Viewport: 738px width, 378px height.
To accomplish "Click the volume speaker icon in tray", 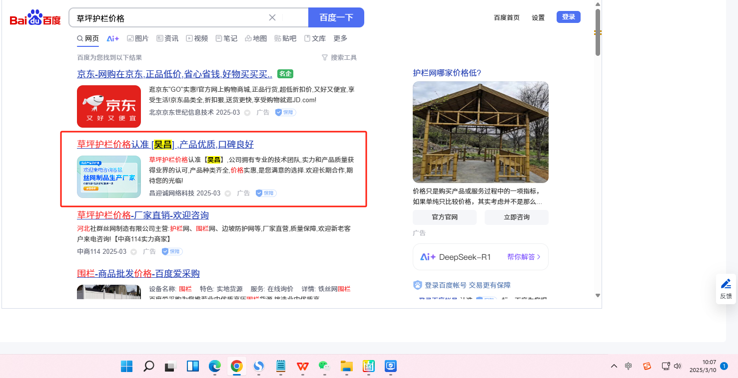I will pos(678,366).
